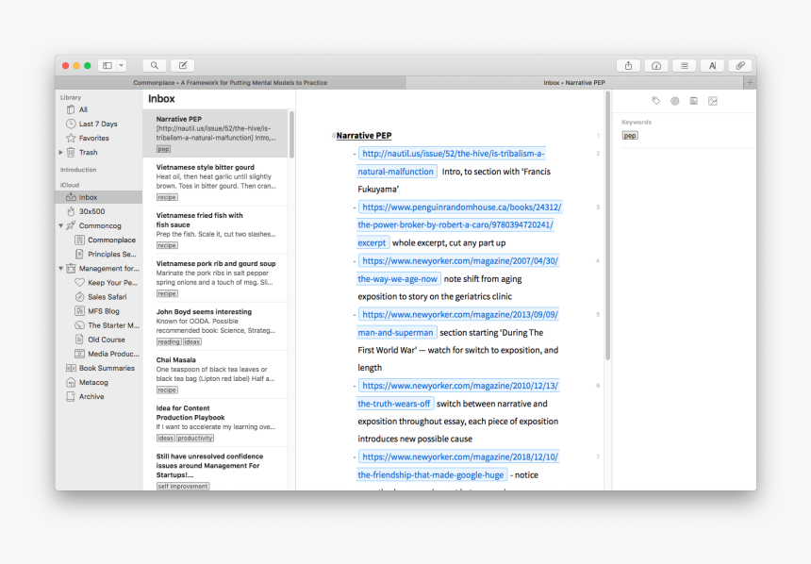Open the view layout dropdown arrow
This screenshot has height=564, width=811.
(x=122, y=66)
